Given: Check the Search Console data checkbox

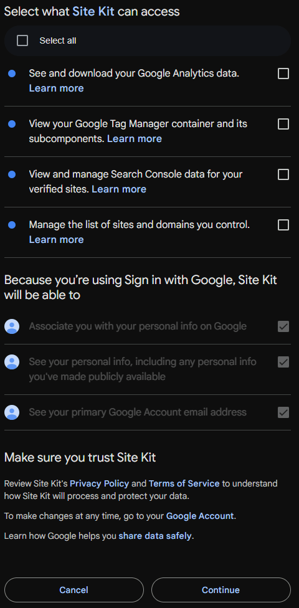Looking at the screenshot, I should coord(283,174).
